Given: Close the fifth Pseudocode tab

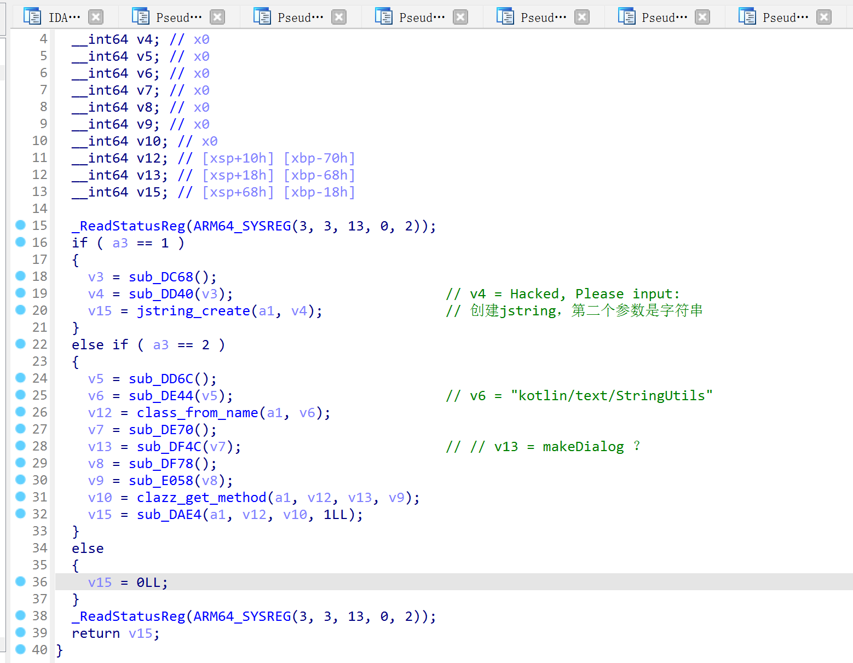Looking at the screenshot, I should (702, 17).
